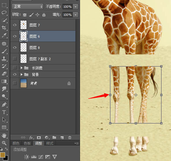Screen dimensions: 171x161
Task: Select the Lasso tool
Action: 4,12
